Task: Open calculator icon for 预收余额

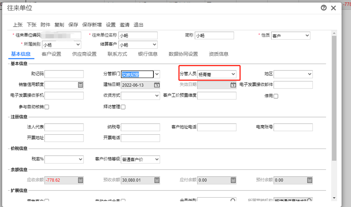Action: pos(157,180)
